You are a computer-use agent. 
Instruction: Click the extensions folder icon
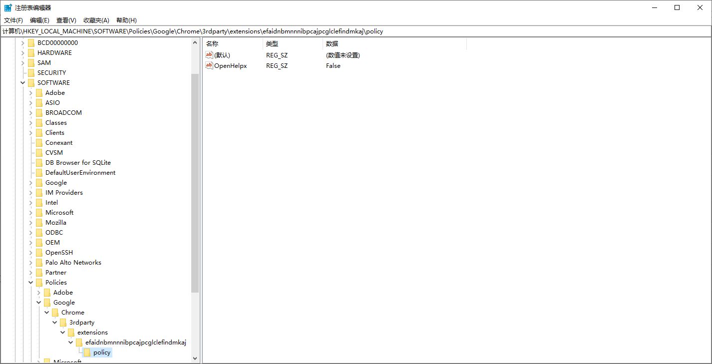(71, 332)
